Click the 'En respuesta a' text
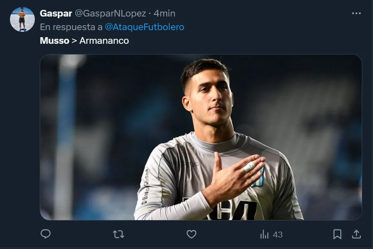 pyautogui.click(x=71, y=27)
